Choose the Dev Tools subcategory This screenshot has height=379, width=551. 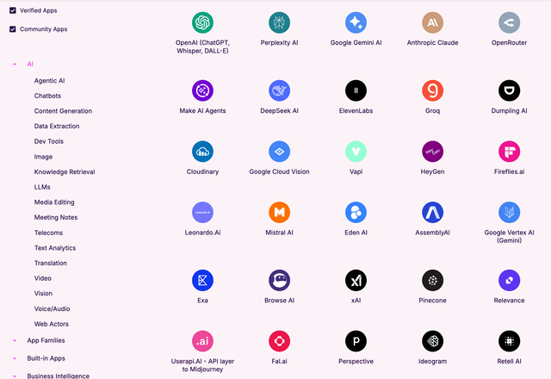click(x=49, y=141)
